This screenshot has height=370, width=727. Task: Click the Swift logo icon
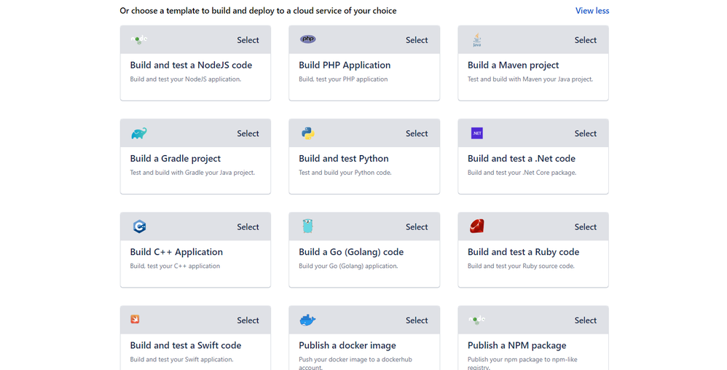pyautogui.click(x=135, y=320)
